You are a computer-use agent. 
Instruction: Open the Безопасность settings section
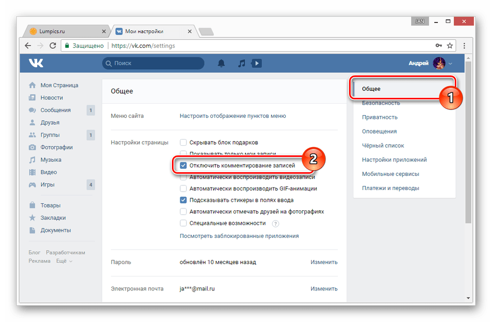[381, 103]
